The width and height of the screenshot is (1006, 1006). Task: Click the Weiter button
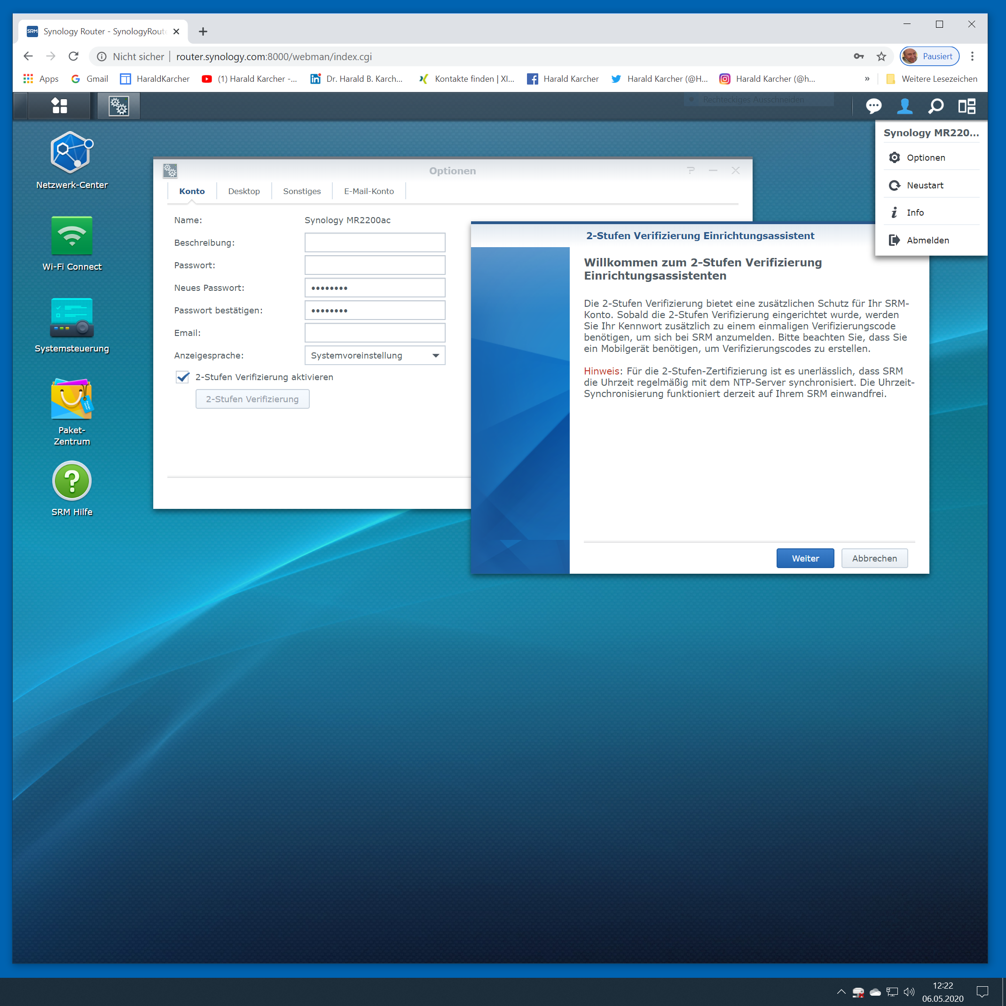click(805, 558)
